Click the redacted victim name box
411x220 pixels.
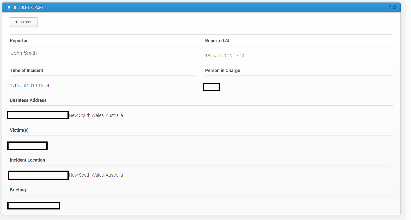pos(27,146)
